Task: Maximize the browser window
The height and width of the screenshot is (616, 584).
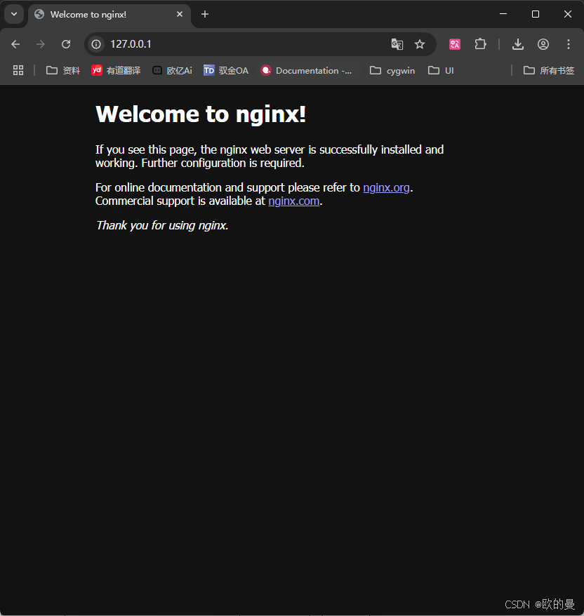Action: (x=536, y=14)
